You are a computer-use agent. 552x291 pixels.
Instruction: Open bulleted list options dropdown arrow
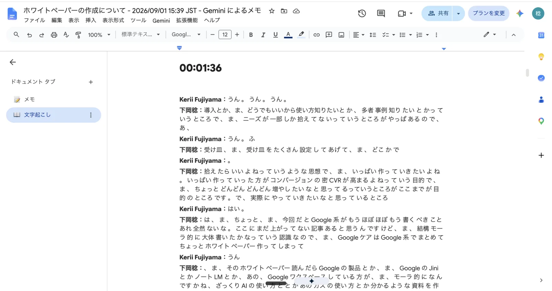411,35
